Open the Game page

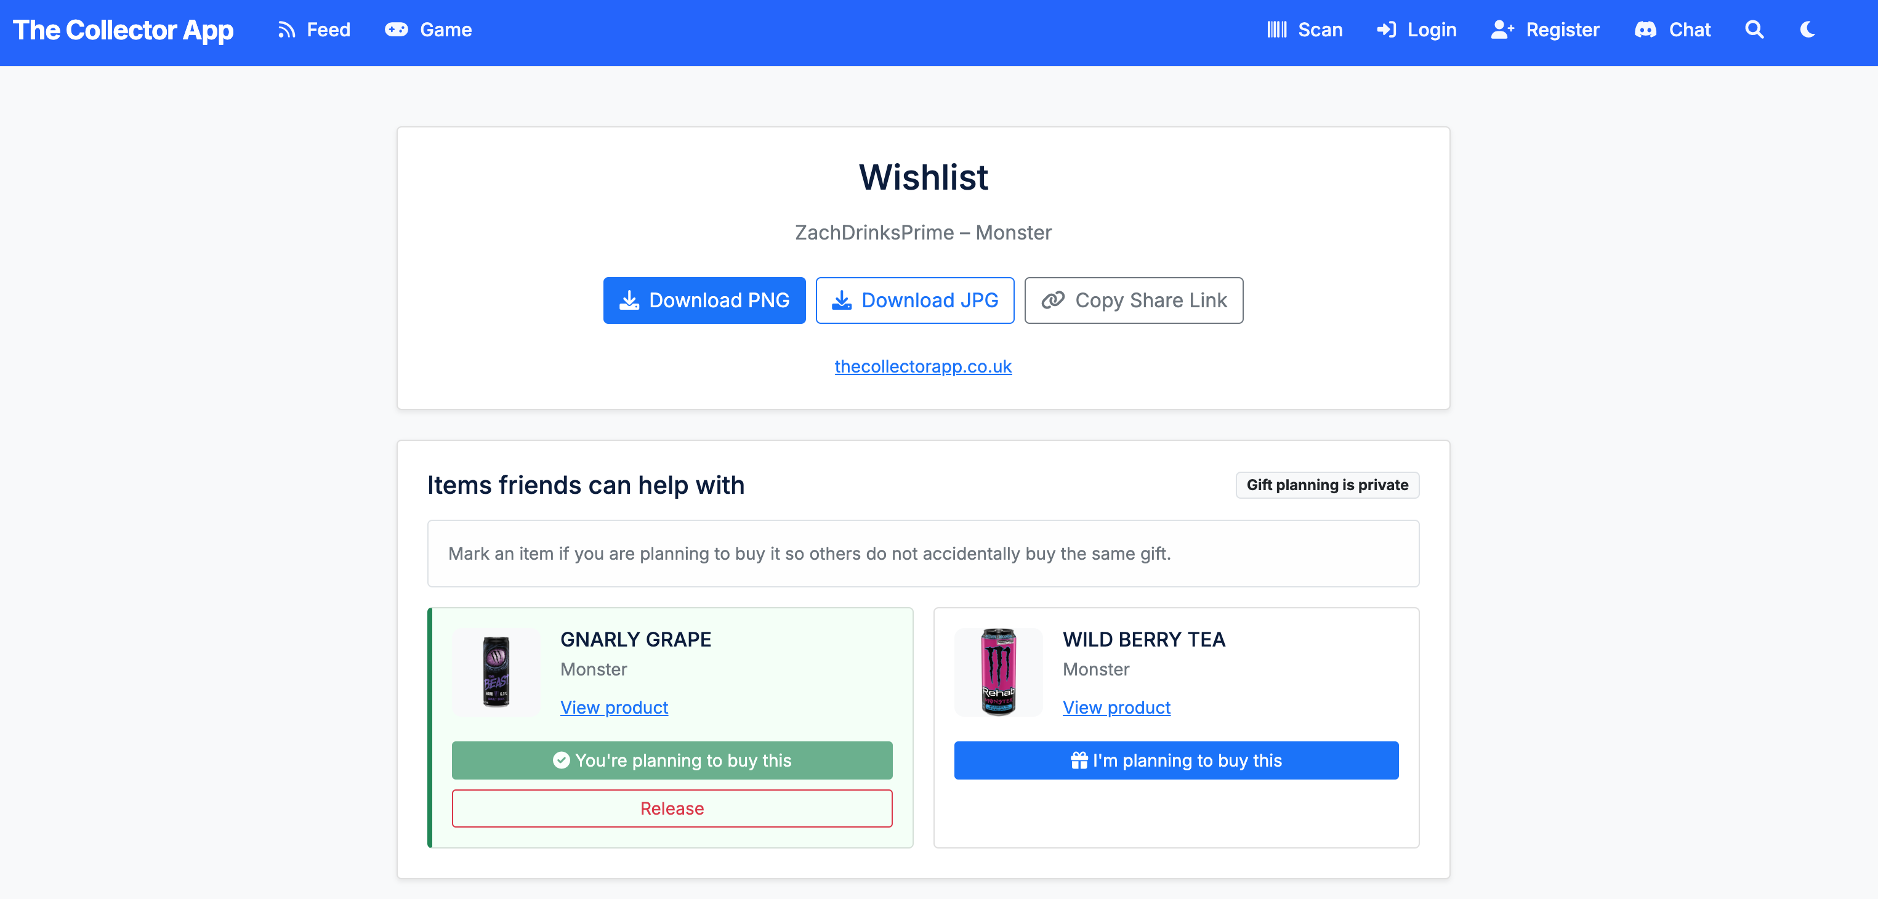[x=446, y=30]
